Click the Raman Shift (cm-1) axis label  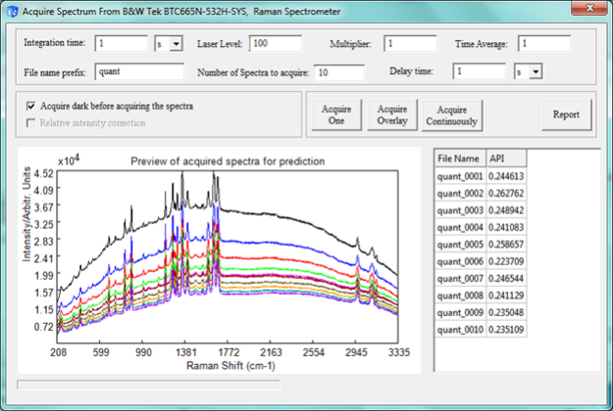pos(230,366)
